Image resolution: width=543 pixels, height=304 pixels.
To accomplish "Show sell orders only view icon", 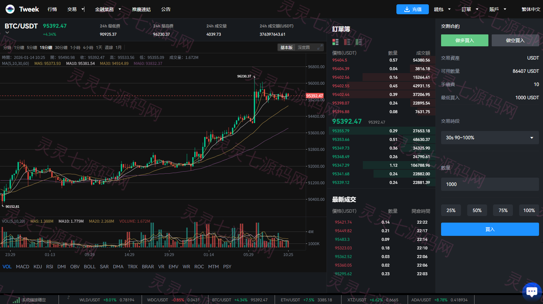I will tap(347, 42).
